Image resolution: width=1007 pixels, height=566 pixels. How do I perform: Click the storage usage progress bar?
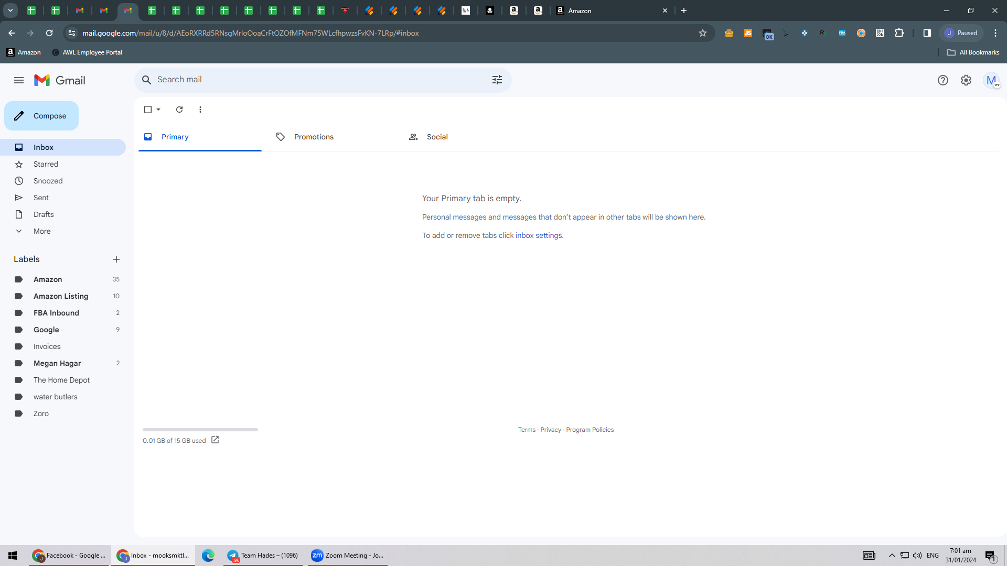click(x=200, y=430)
